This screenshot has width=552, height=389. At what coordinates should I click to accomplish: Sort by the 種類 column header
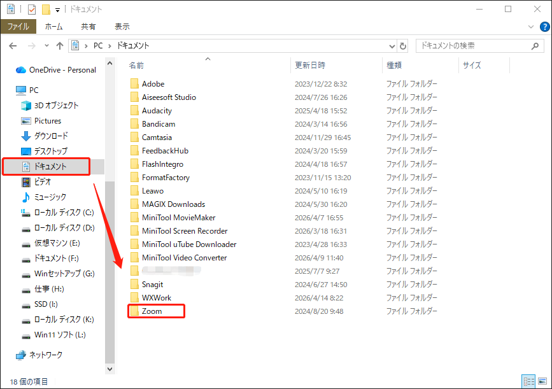click(394, 66)
